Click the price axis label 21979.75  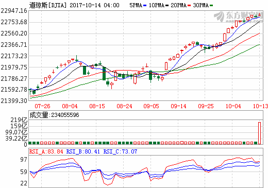[14, 67]
